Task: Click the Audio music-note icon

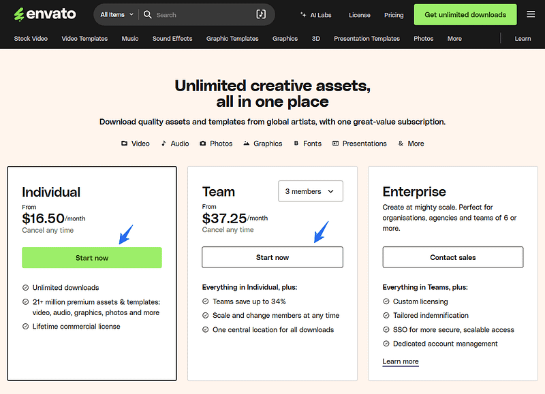Action: click(x=163, y=144)
